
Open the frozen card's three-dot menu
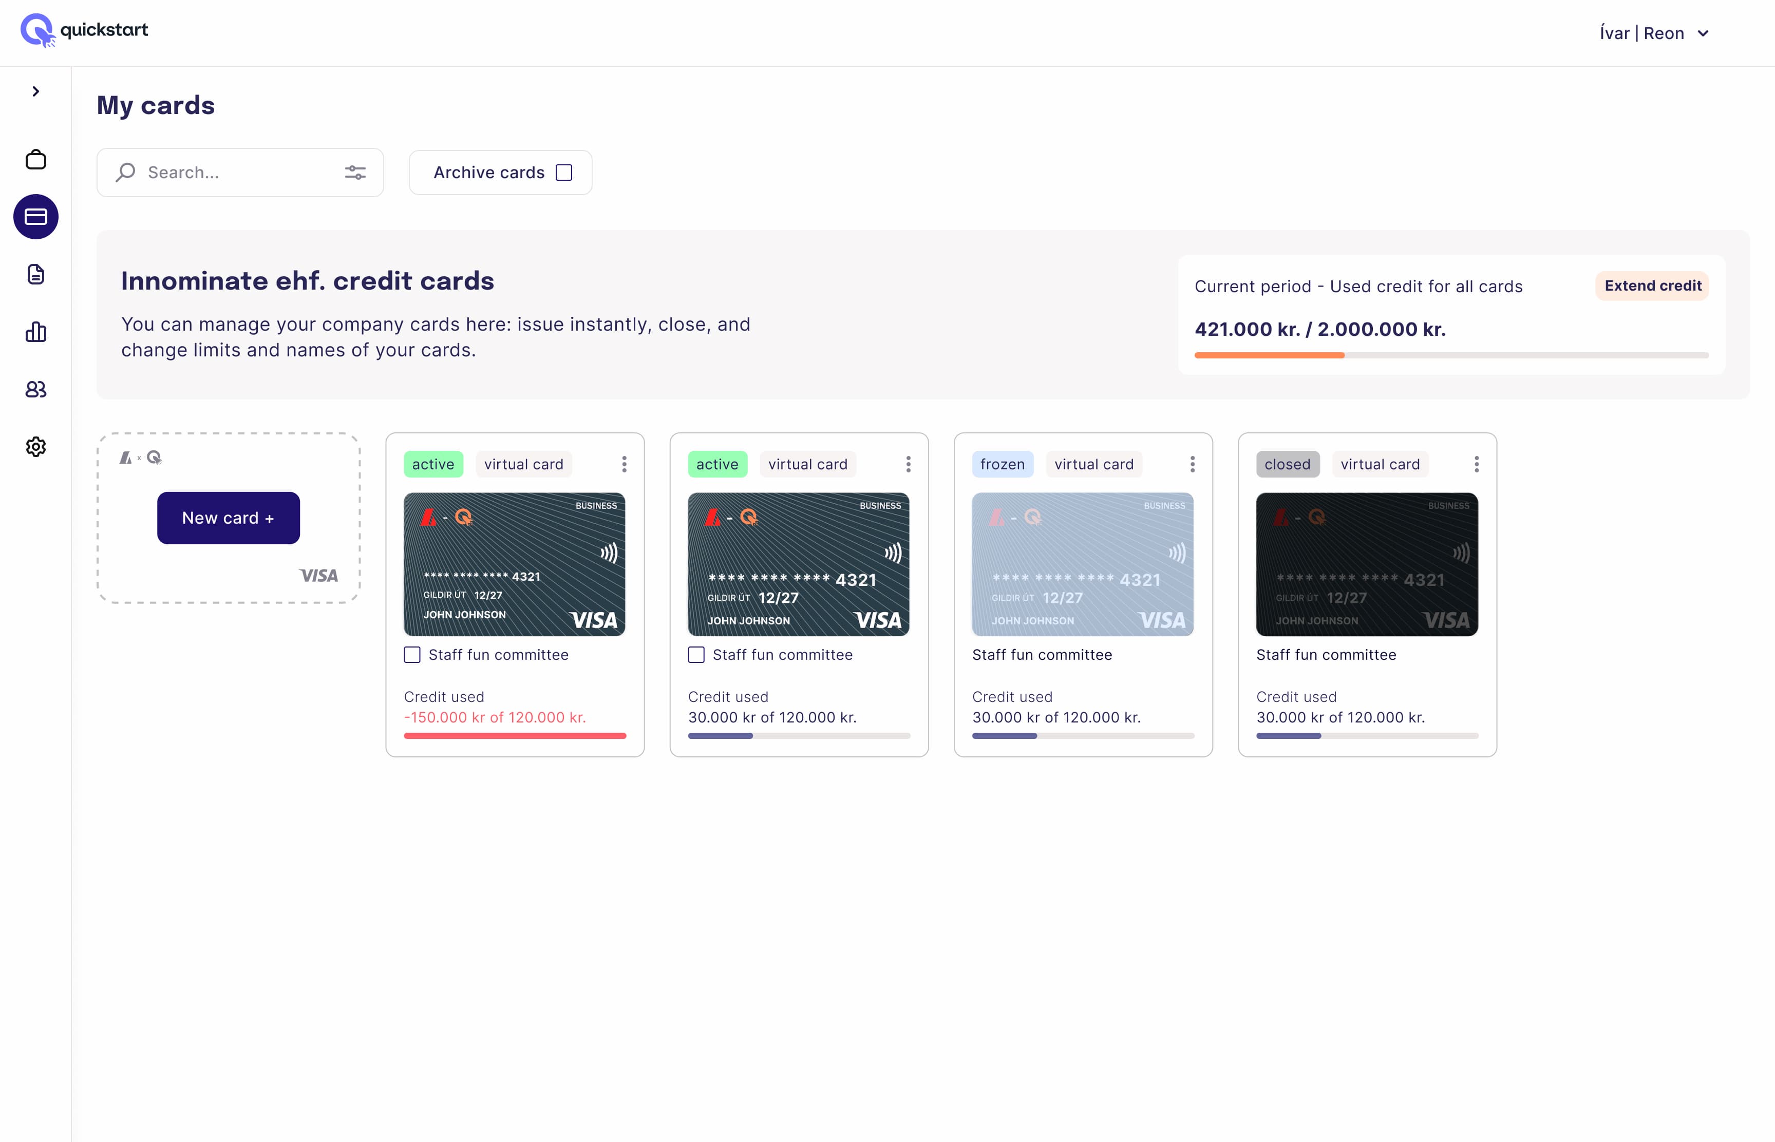[x=1192, y=464]
